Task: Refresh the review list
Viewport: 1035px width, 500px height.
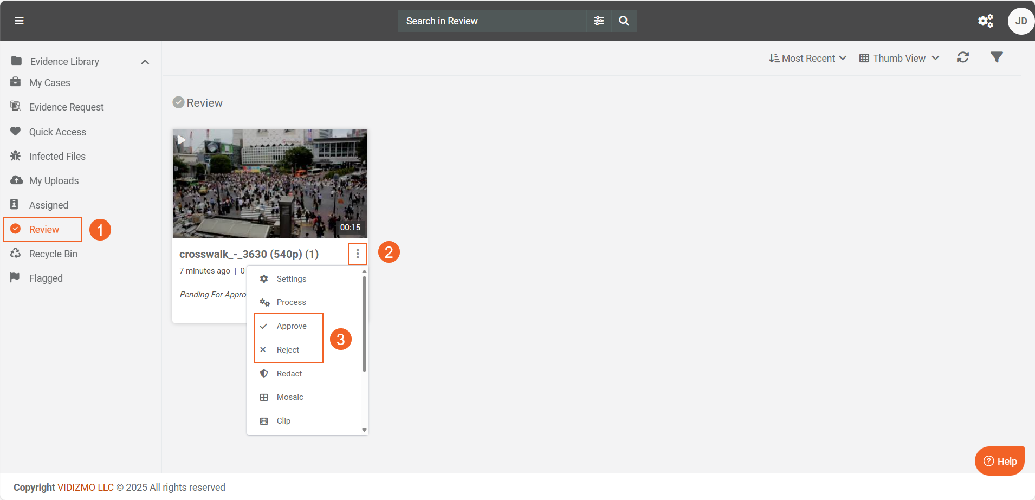Action: pyautogui.click(x=962, y=57)
